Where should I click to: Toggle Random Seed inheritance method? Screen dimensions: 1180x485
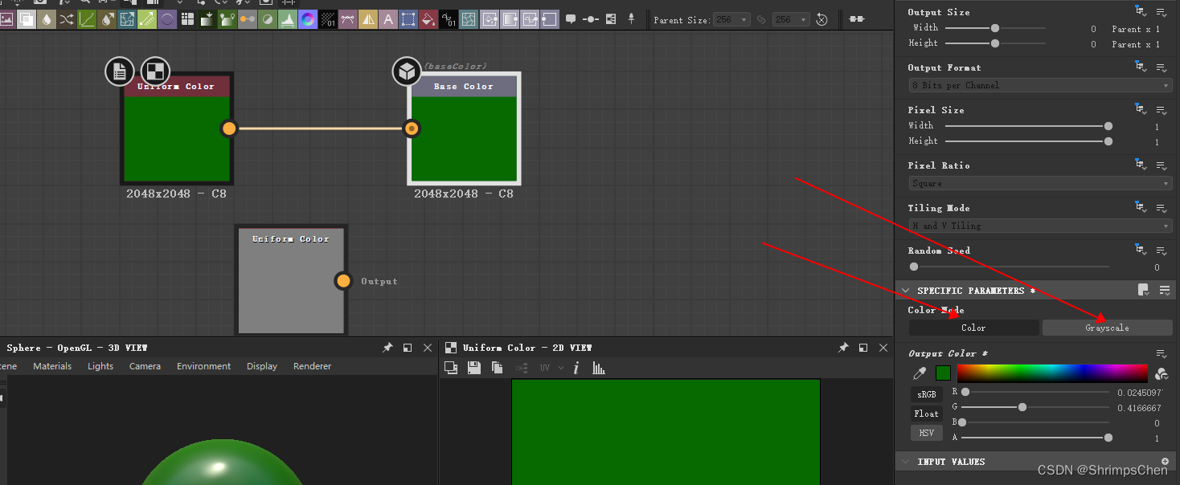[1141, 251]
